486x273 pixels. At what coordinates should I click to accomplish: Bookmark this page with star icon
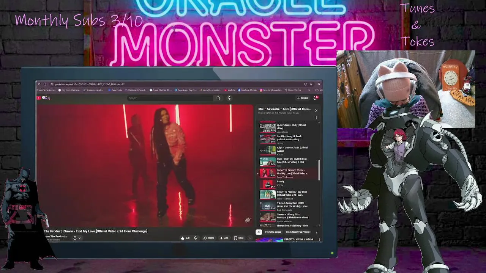coord(311,84)
